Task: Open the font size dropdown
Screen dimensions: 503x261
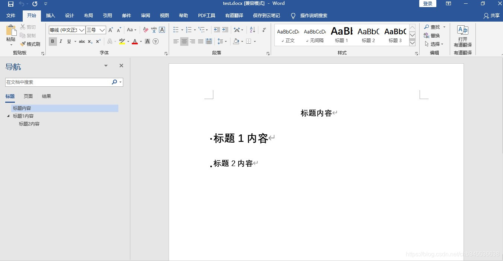Action: click(x=103, y=30)
